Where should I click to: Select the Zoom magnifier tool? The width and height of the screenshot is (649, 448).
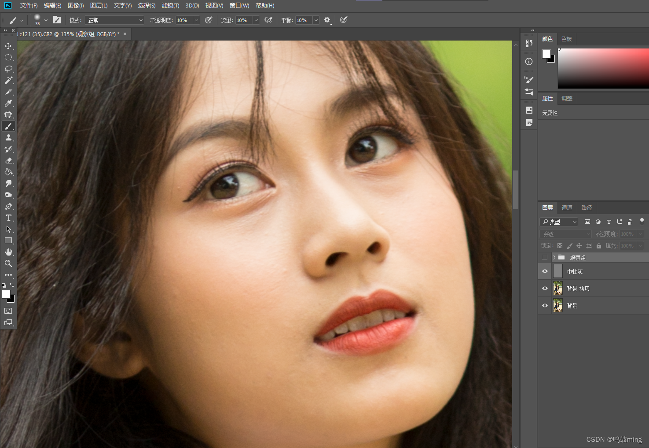pyautogui.click(x=8, y=263)
